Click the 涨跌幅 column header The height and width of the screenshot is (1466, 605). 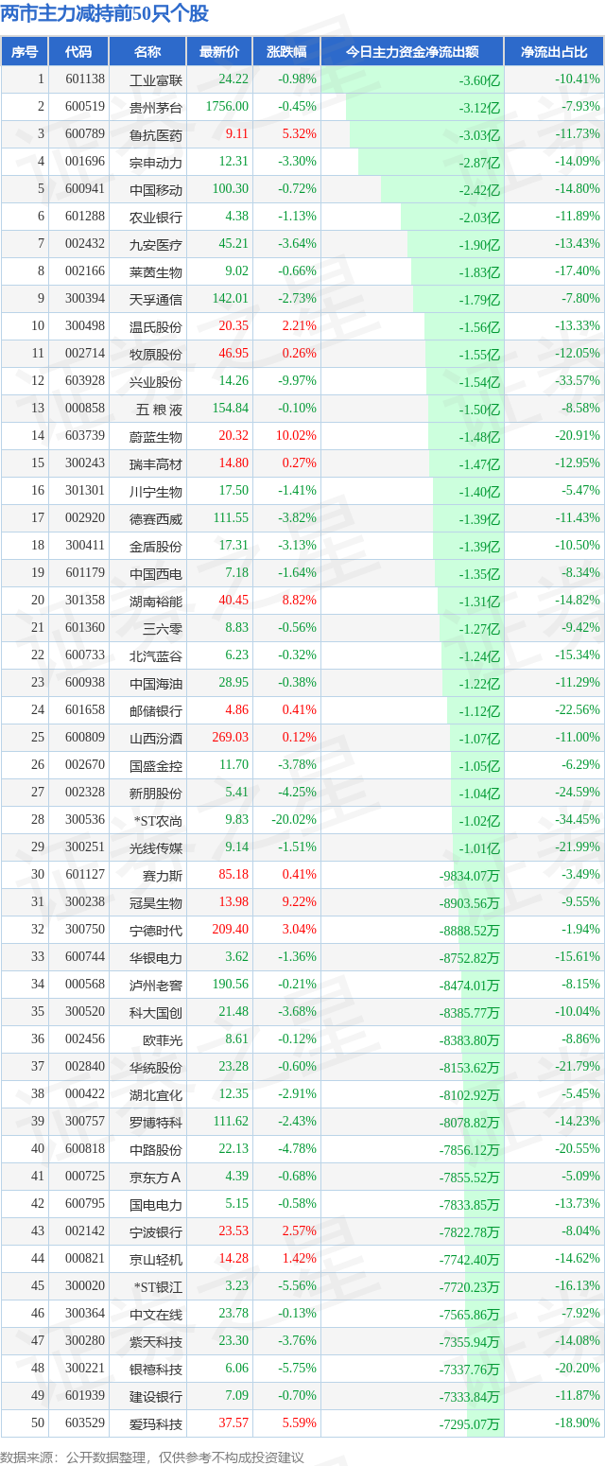coord(286,52)
